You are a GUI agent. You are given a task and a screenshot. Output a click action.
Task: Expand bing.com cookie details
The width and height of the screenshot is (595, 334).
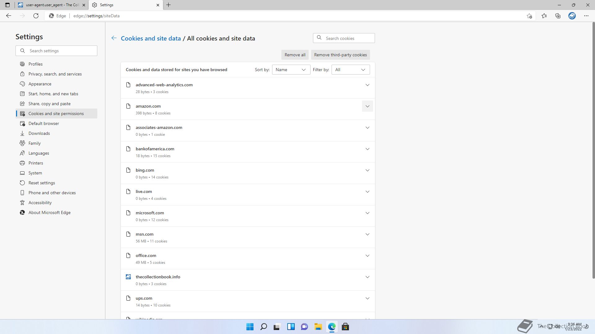coord(367,170)
